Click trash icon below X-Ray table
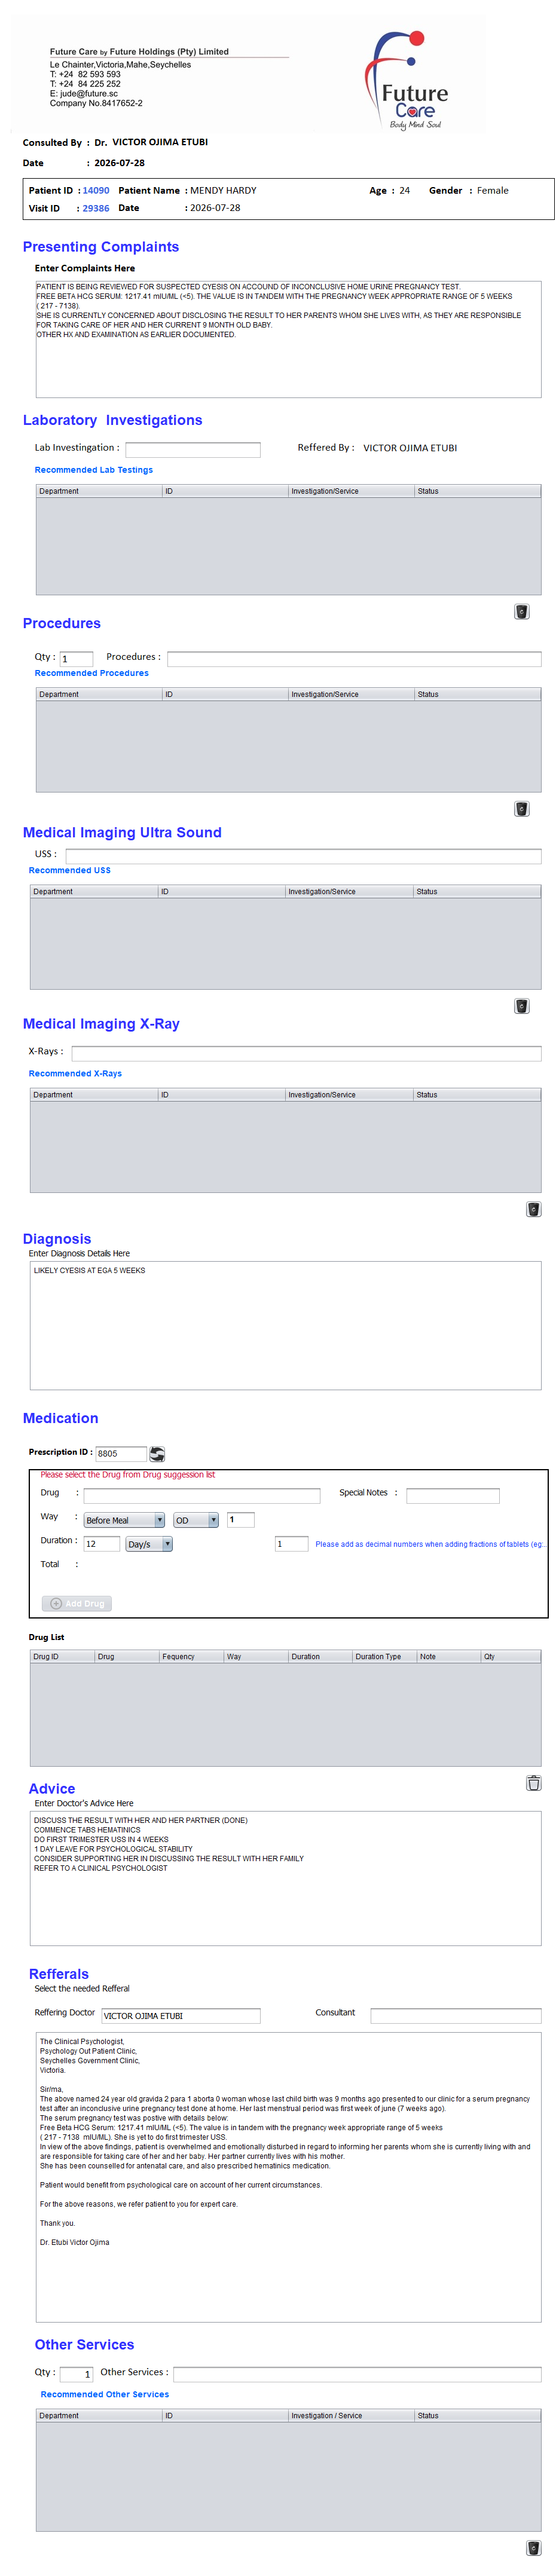 [x=534, y=1209]
